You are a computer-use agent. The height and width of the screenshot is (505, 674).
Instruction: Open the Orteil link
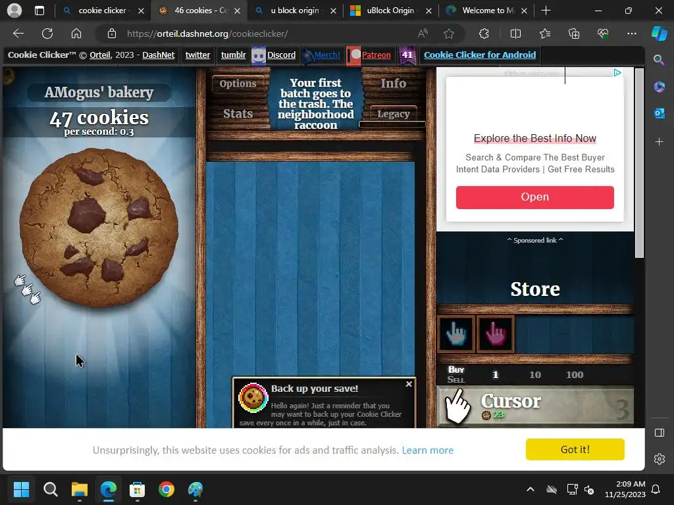pos(100,55)
